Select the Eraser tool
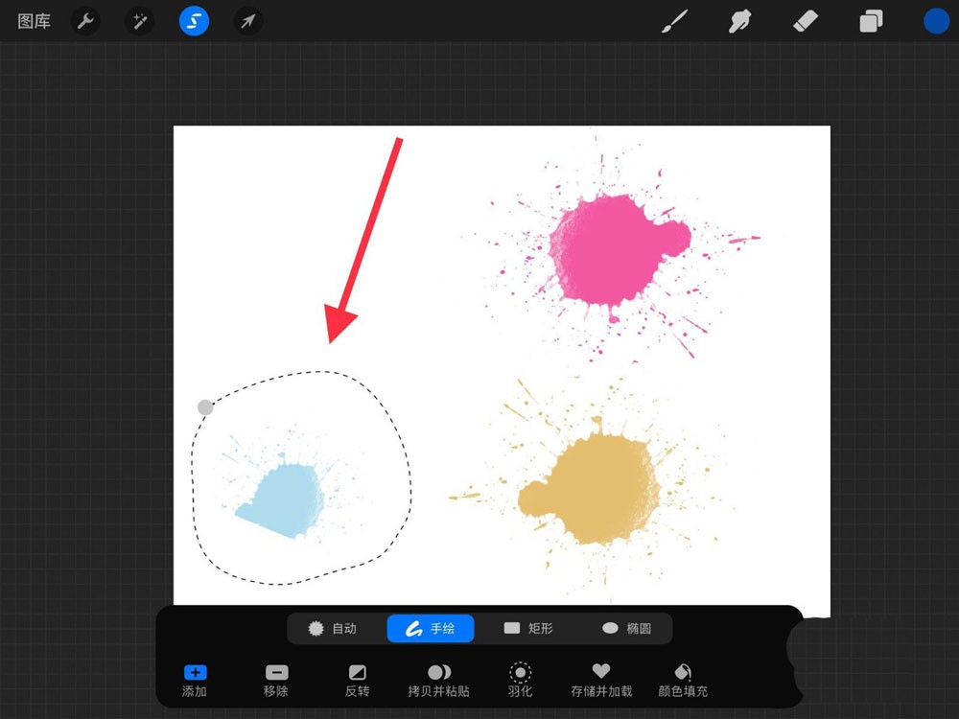The width and height of the screenshot is (959, 719). tap(806, 21)
